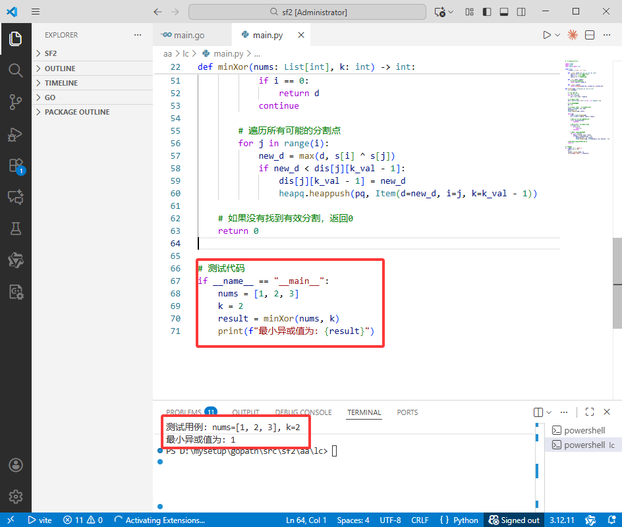Change CRLF end of line sequence
The width and height of the screenshot is (622, 527).
420,520
